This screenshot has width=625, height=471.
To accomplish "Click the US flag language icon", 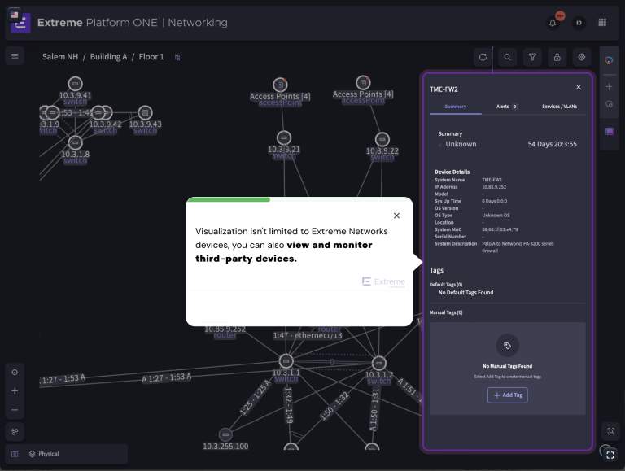I will click(x=14, y=15).
